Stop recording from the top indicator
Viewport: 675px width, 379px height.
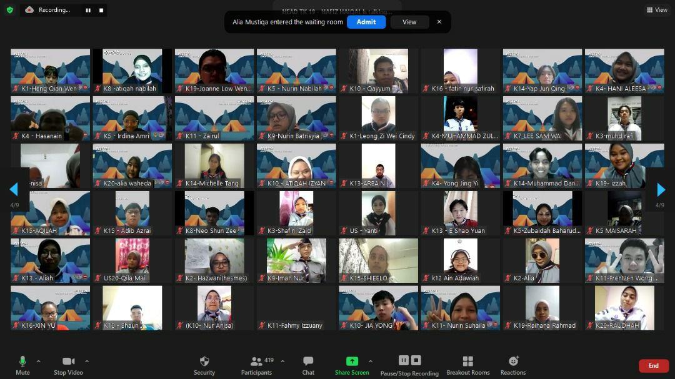[x=101, y=10]
